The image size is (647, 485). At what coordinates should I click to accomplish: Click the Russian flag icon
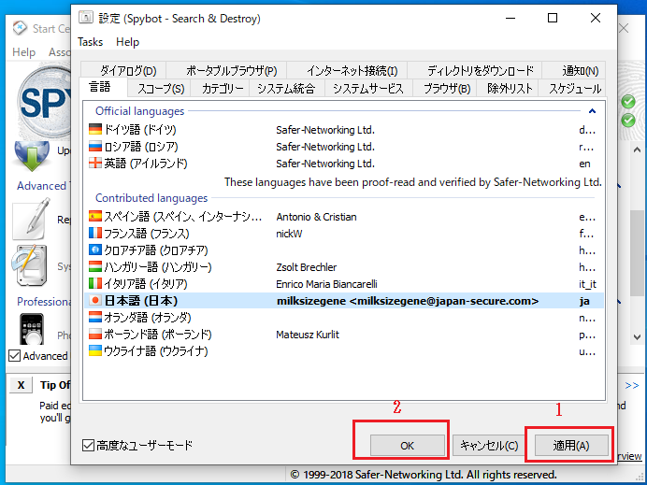(94, 147)
